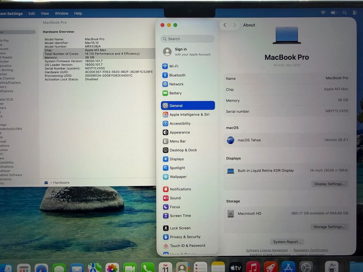The width and height of the screenshot is (363, 272).
Task: Open Bluetooth settings in sidebar
Action: [x=188, y=75]
